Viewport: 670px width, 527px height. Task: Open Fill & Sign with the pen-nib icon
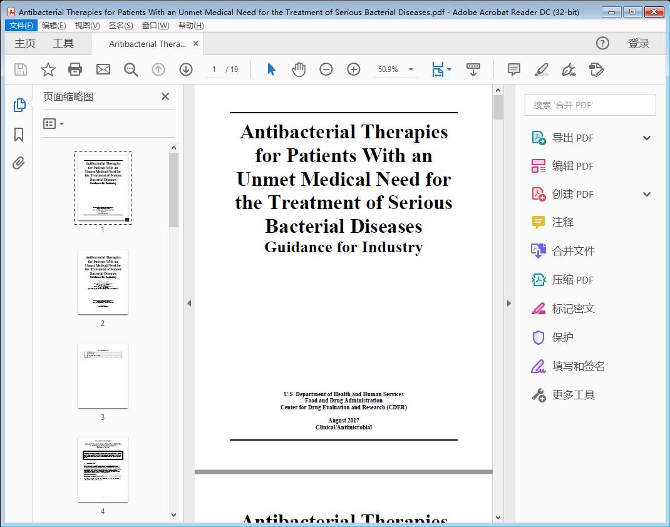coord(569,69)
